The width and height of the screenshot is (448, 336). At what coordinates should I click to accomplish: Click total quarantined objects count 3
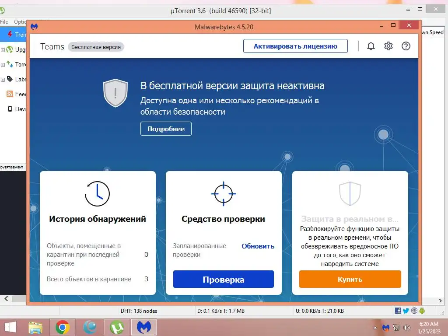tap(146, 279)
